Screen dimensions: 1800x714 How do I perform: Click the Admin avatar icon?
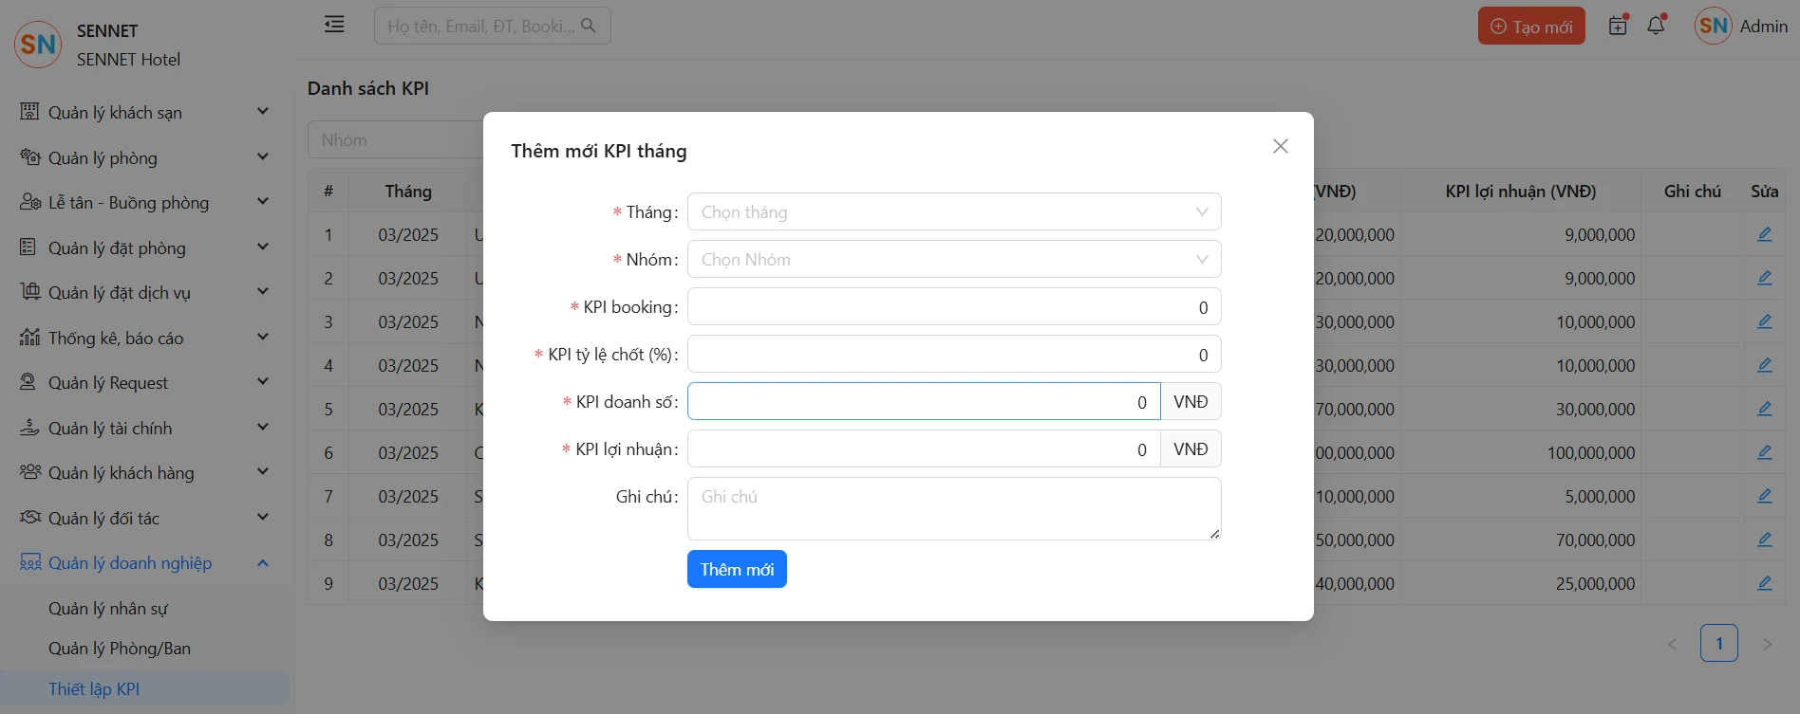(x=1713, y=26)
